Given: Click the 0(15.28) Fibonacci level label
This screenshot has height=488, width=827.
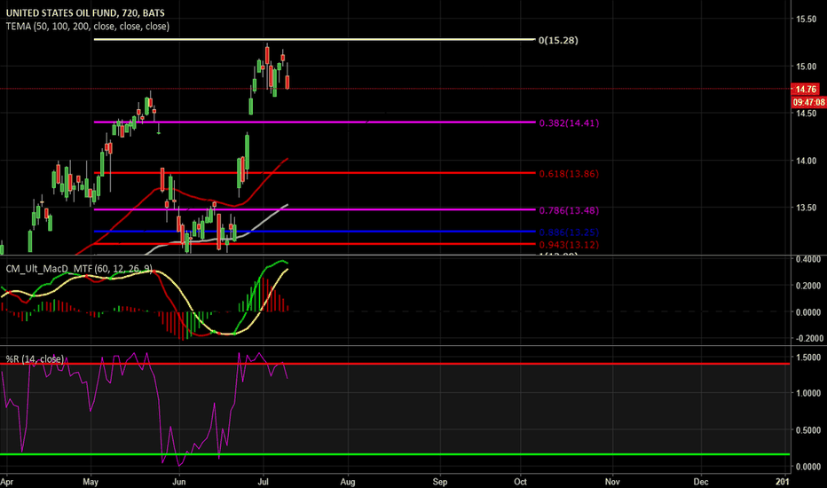Looking at the screenshot, I should tap(558, 40).
